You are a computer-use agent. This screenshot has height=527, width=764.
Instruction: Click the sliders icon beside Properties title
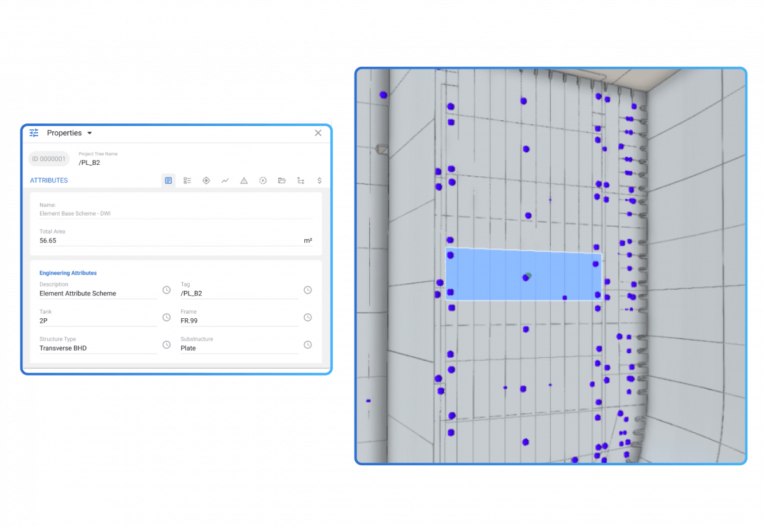34,133
